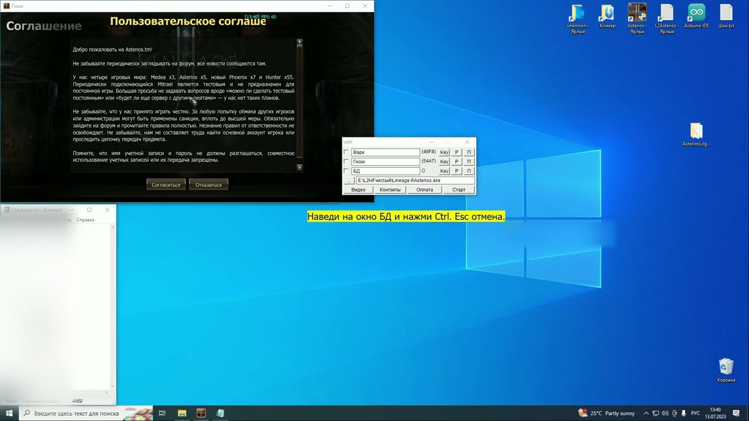Click the Р button in the Варк row
Viewport: 749px width, 421px height.
click(x=456, y=153)
